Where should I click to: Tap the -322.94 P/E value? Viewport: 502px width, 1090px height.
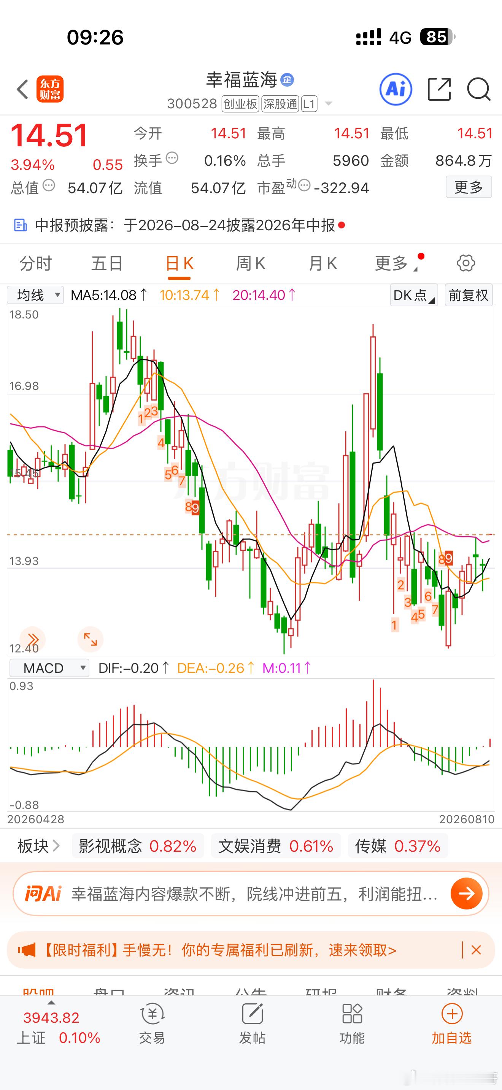[342, 188]
